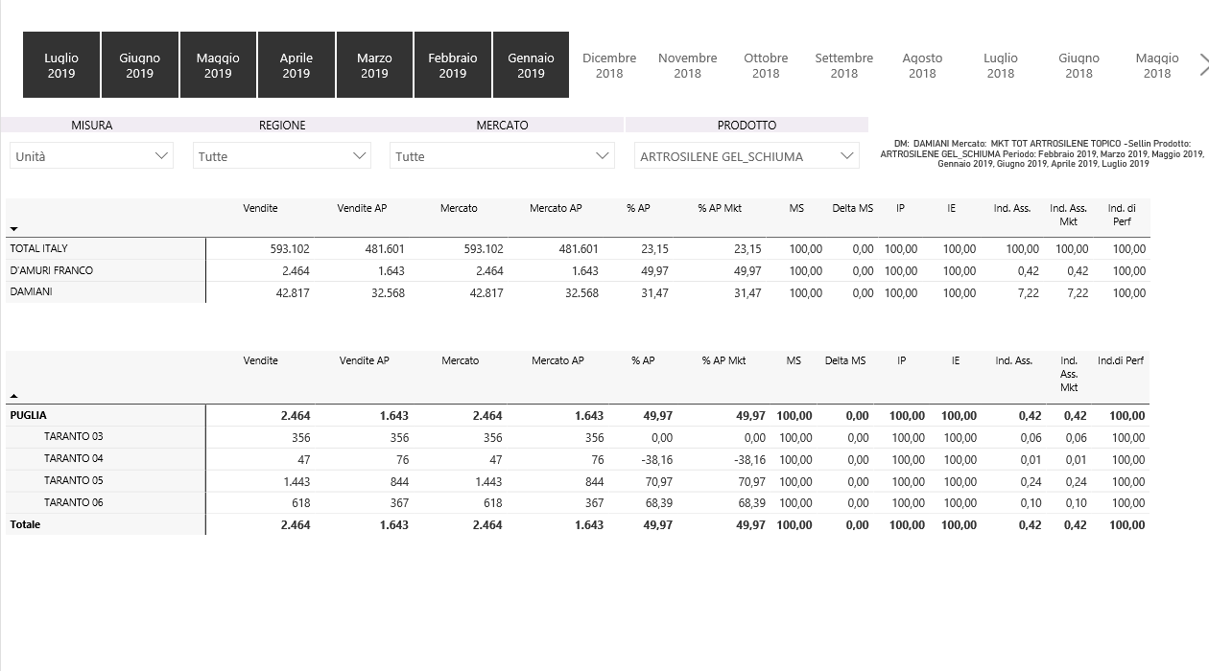Select the DAMIANI row in upper table
The image size is (1209, 671).
pyautogui.click(x=32, y=291)
